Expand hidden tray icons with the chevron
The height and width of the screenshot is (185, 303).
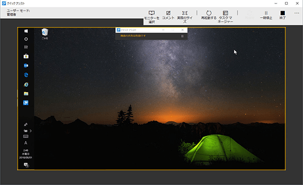tap(30, 131)
